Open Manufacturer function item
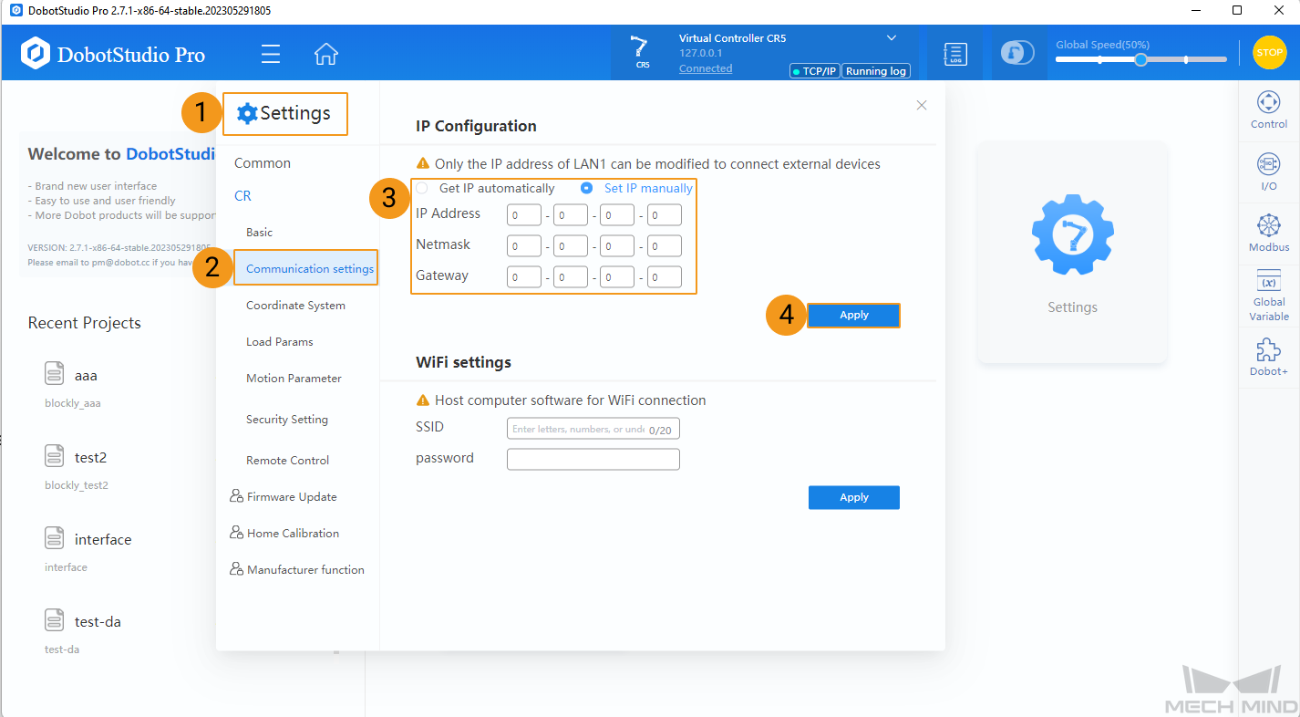This screenshot has height=717, width=1300. [297, 570]
